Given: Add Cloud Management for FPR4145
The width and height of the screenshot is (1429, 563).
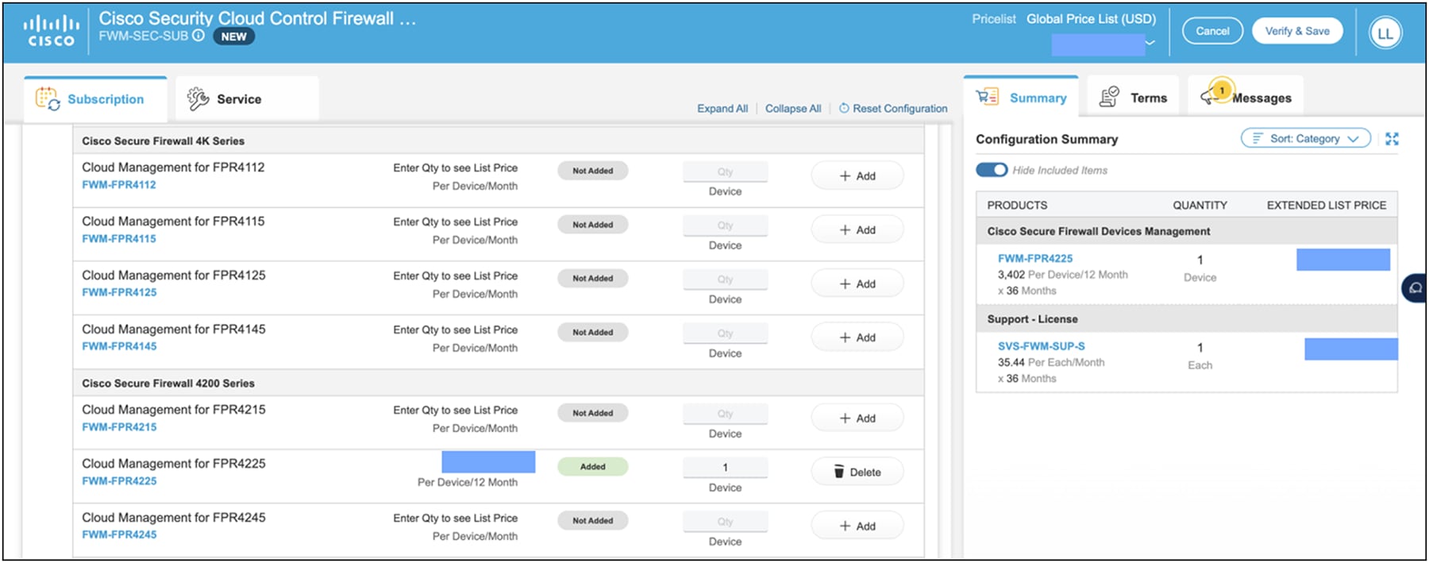Looking at the screenshot, I should (x=857, y=337).
